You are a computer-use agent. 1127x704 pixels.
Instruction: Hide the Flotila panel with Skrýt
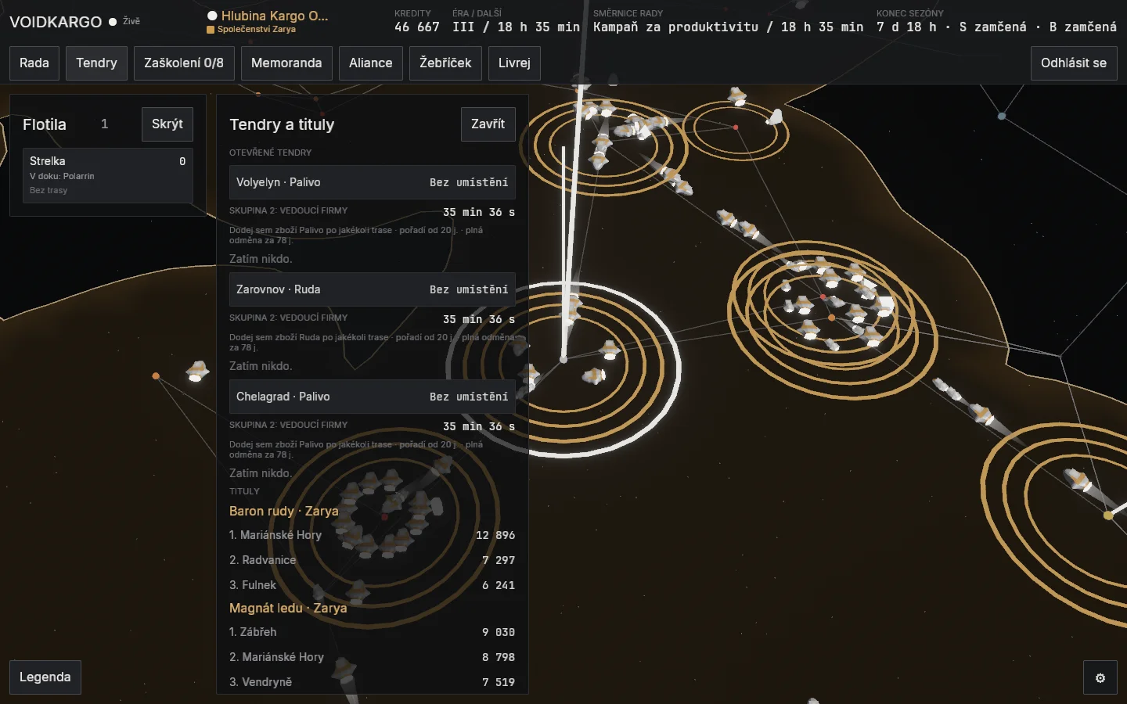coord(167,124)
